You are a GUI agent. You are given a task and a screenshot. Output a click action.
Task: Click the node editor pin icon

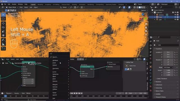(x=86, y=59)
